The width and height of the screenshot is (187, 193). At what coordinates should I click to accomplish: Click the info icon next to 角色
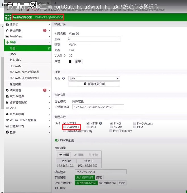pyautogui.click(x=63, y=78)
